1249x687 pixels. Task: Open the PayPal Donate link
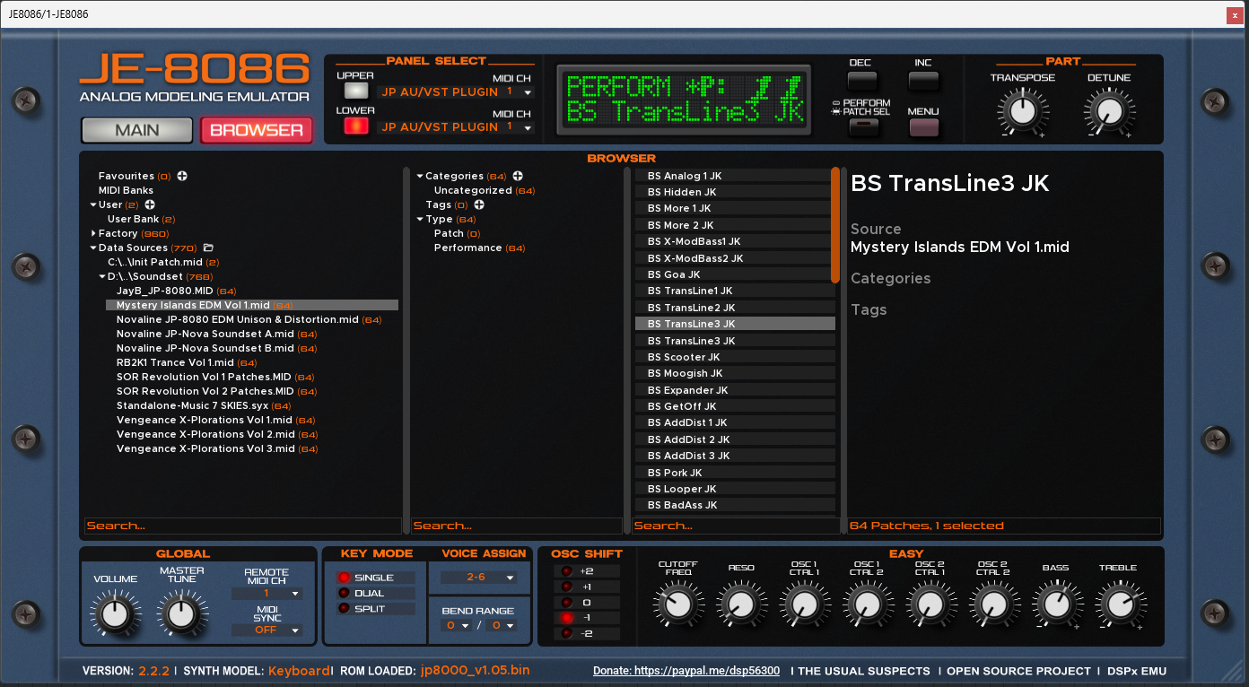tap(686, 671)
